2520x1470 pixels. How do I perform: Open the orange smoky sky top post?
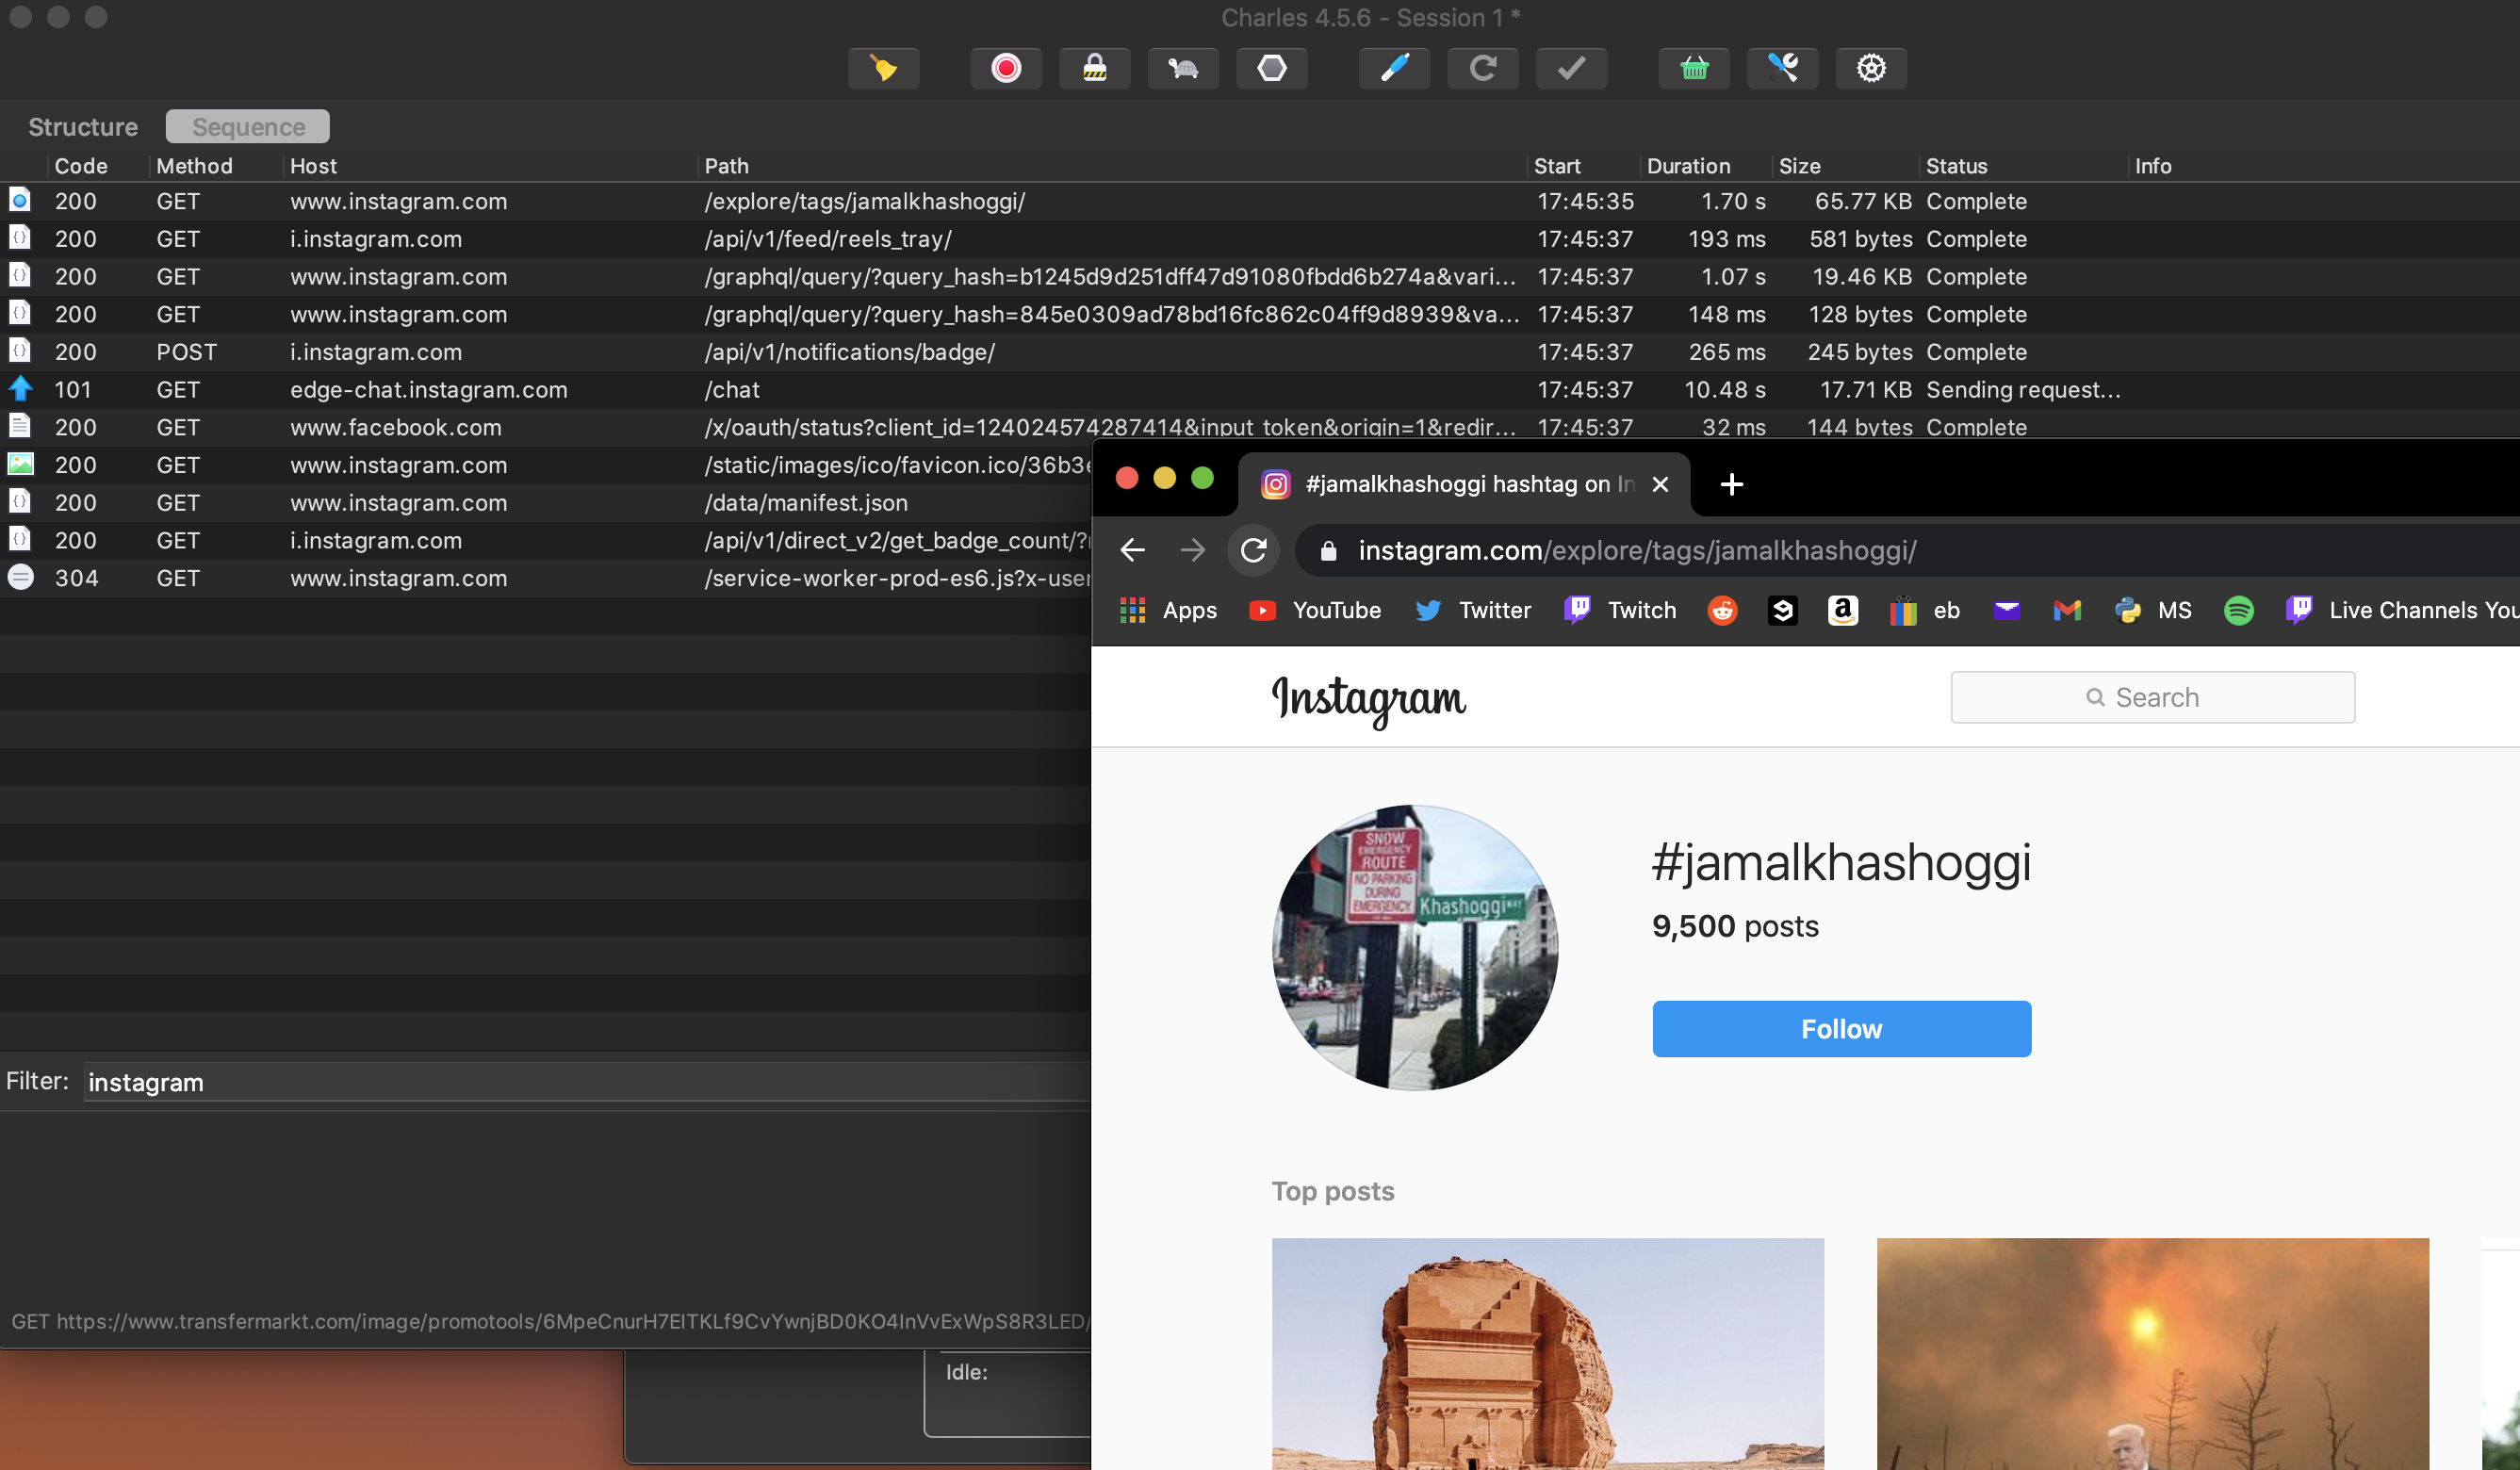[x=2152, y=1354]
